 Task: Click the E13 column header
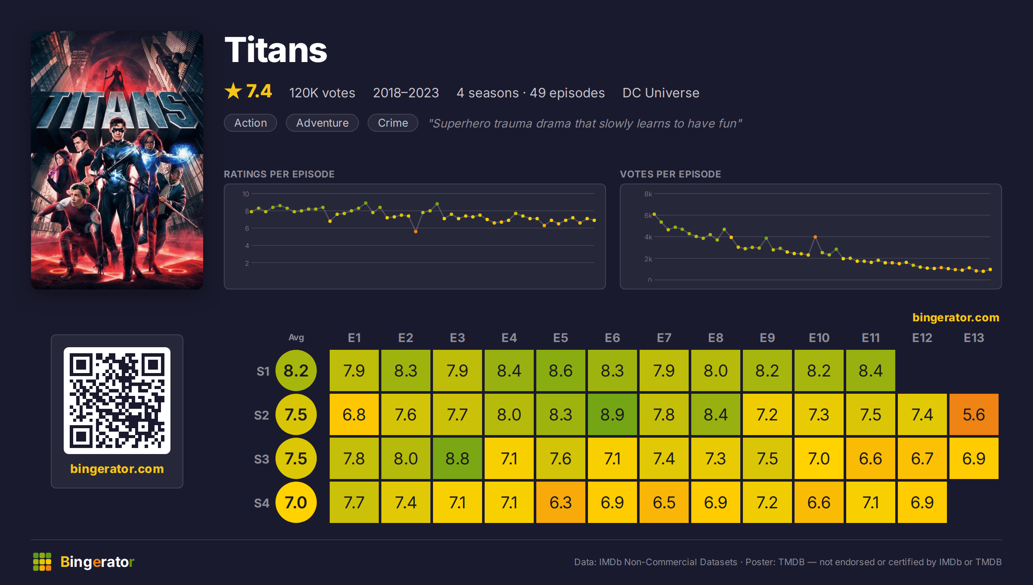[x=974, y=338]
